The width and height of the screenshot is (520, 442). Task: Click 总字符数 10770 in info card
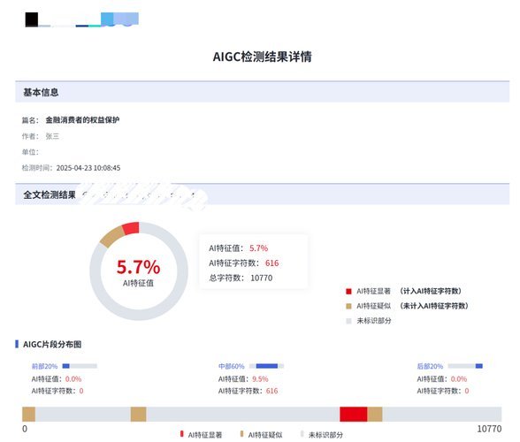click(241, 278)
